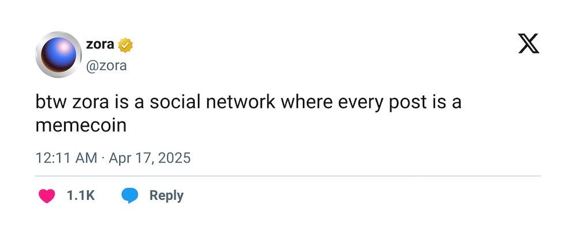Click the Apr 17, 2025 date

click(x=150, y=158)
